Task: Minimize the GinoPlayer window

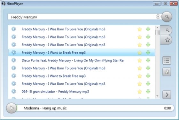Action: pyautogui.click(x=157, y=4)
